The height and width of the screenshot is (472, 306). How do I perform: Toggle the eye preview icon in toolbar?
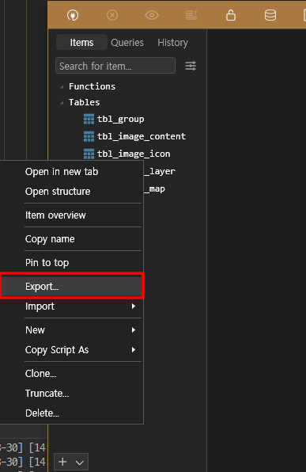tap(152, 15)
